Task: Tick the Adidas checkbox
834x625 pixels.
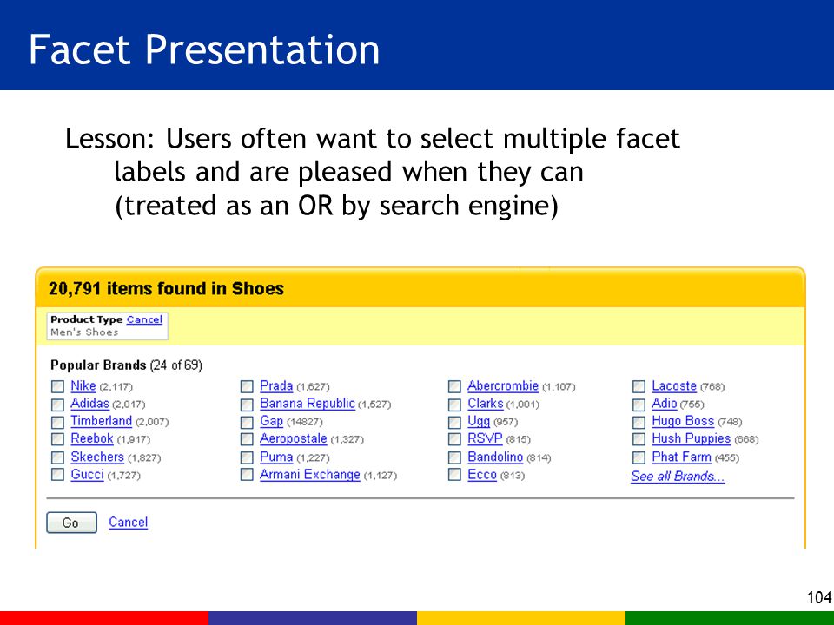Action: point(57,405)
